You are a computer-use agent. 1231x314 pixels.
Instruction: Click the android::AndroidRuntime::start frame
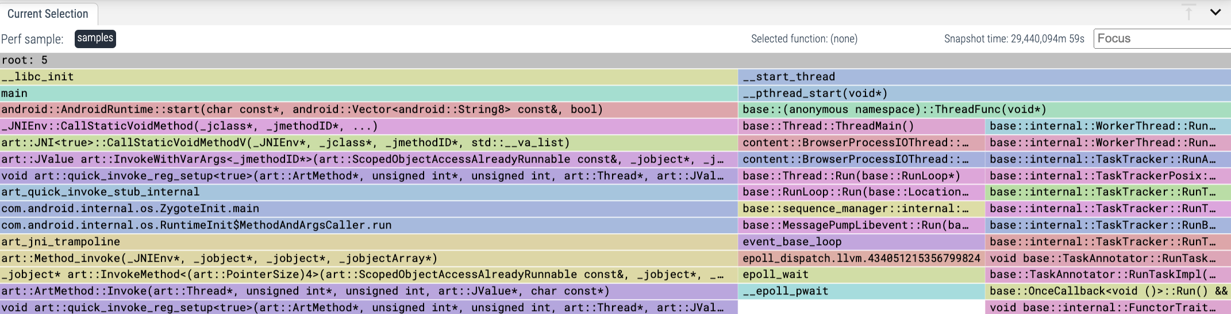(x=368, y=109)
